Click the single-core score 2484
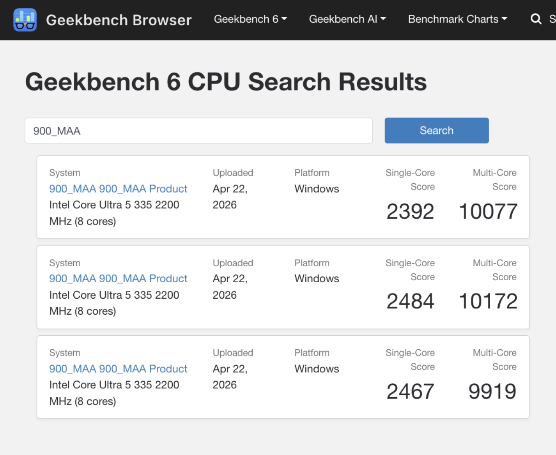This screenshot has height=455, width=556. click(x=410, y=301)
